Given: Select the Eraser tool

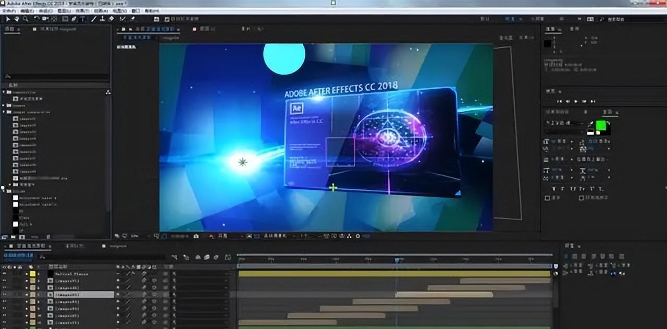Looking at the screenshot, I should point(111,19).
